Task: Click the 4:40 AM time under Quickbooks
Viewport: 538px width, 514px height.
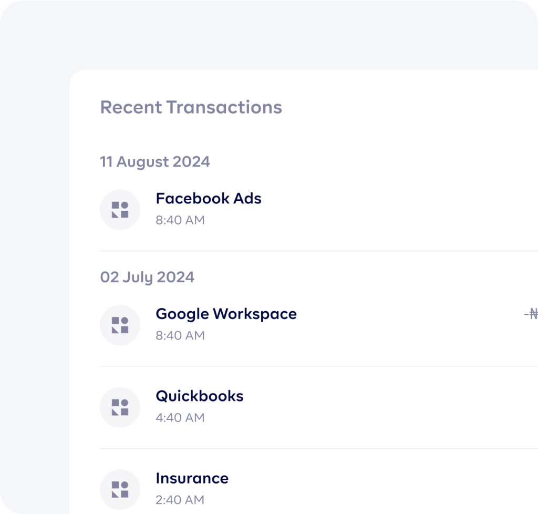Action: (x=180, y=418)
